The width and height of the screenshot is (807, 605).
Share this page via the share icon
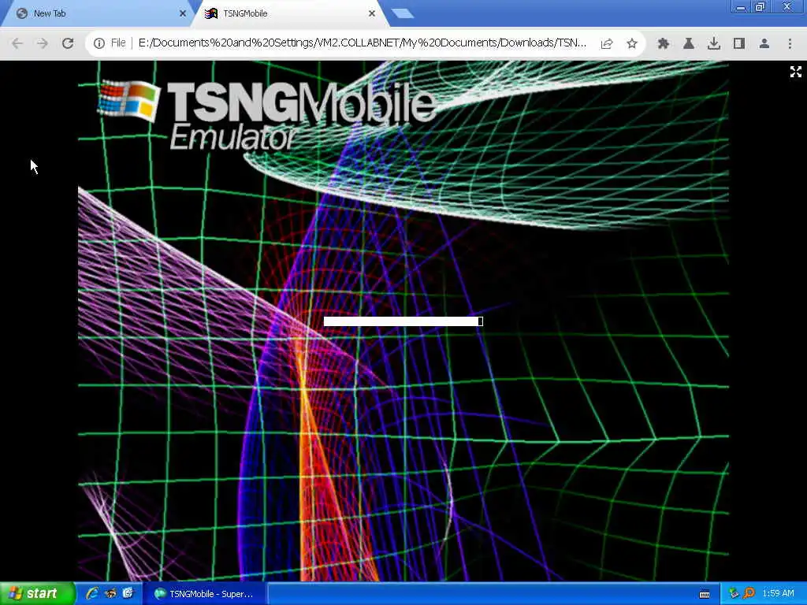(607, 44)
